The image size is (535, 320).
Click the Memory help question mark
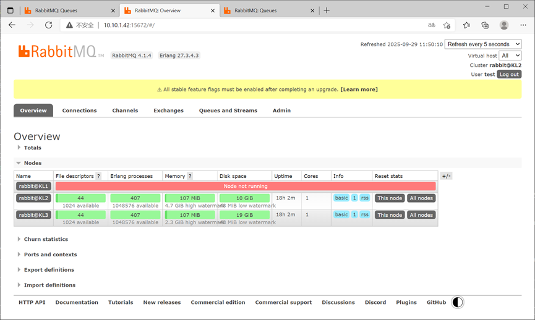click(190, 176)
